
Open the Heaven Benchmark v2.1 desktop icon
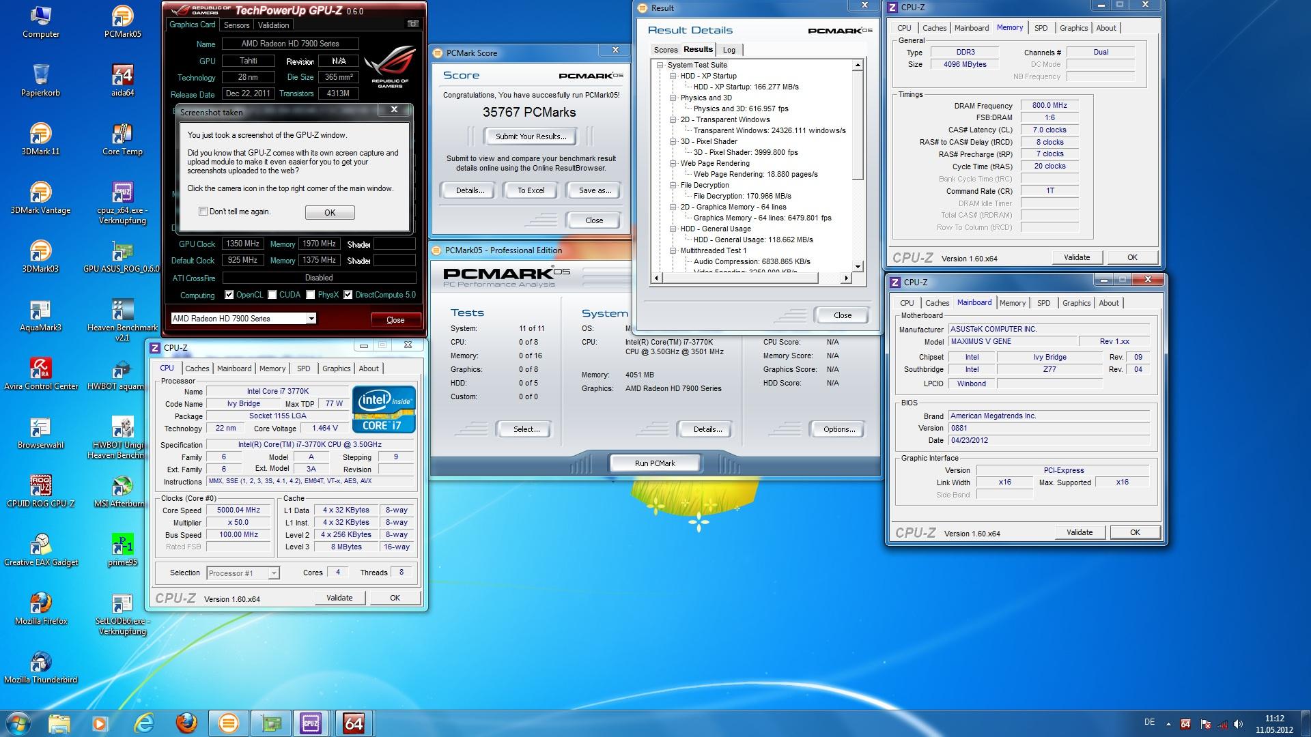[122, 320]
